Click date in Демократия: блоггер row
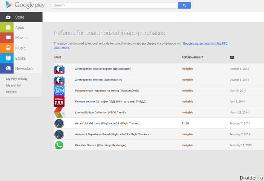The width and height of the screenshot is (264, 181). click(x=239, y=80)
